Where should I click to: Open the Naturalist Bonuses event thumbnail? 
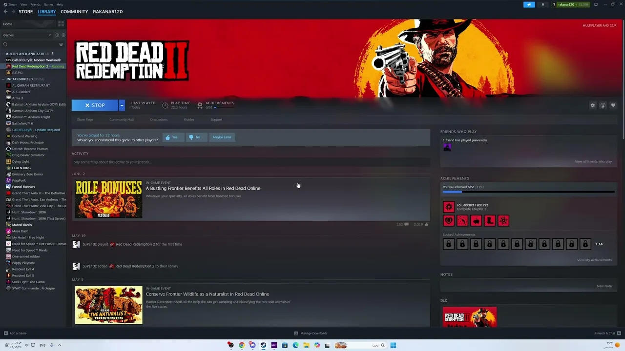click(109, 305)
